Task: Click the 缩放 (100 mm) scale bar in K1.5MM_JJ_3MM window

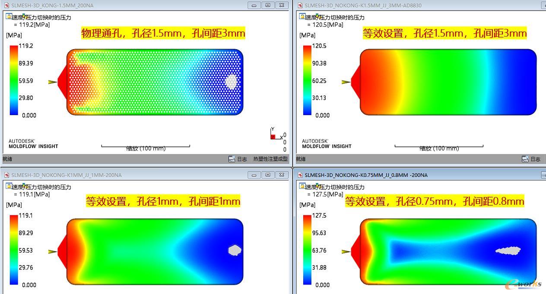Action: [439, 148]
